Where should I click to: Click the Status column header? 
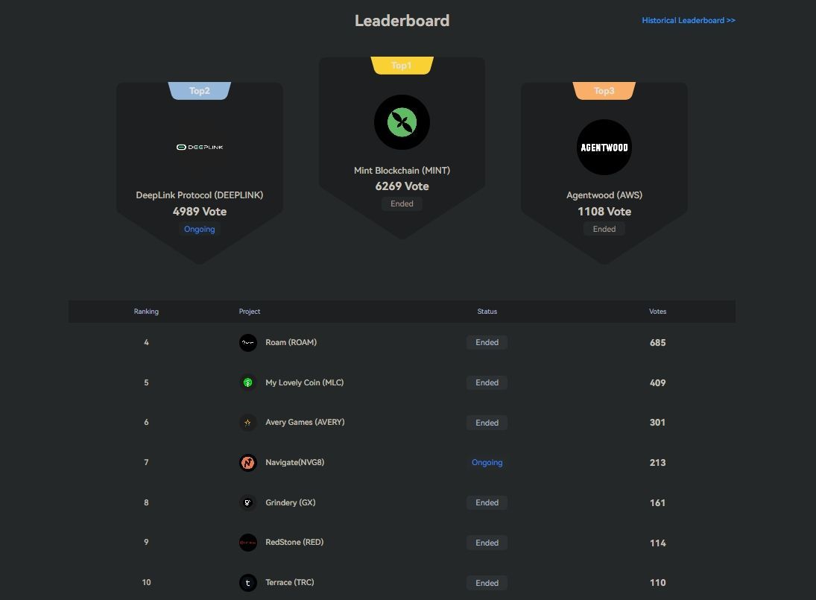point(487,312)
